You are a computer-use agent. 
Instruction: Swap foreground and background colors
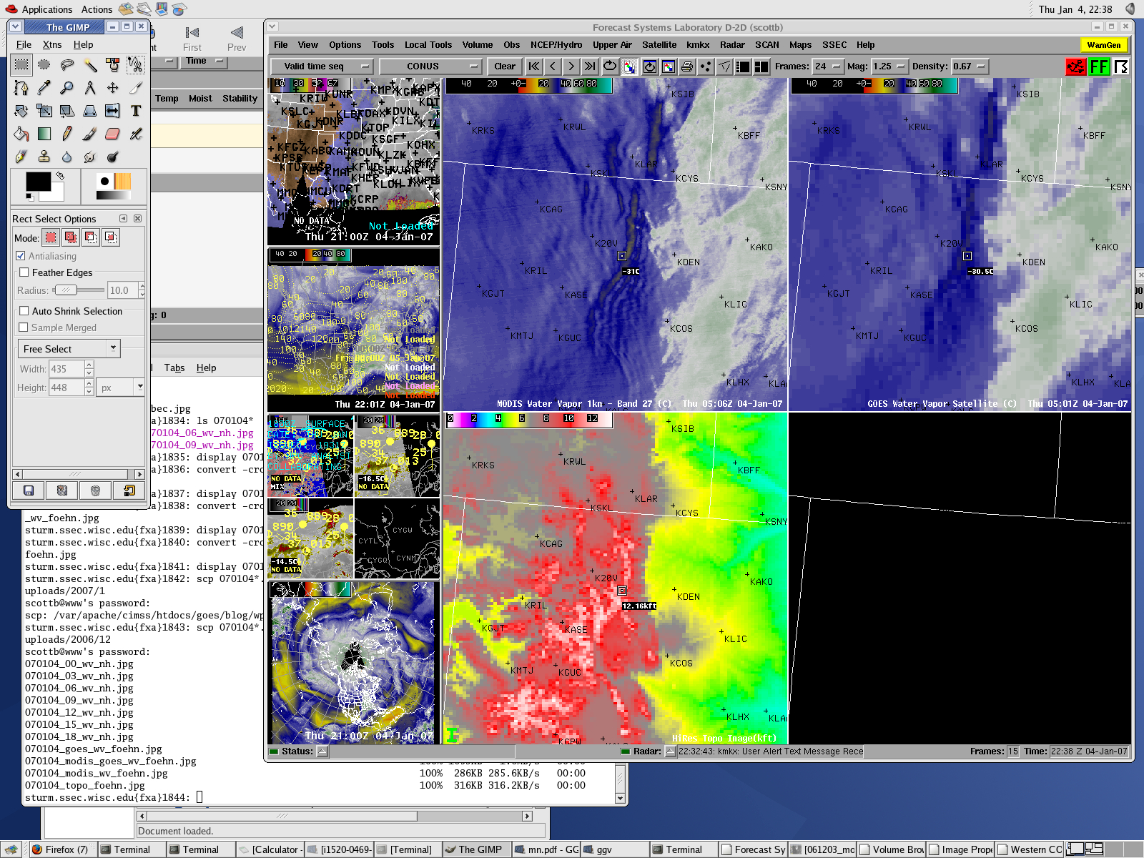coord(60,175)
